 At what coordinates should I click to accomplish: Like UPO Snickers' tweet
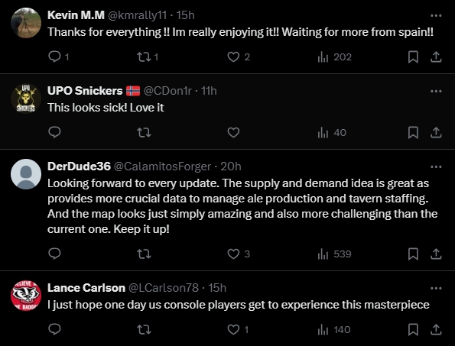pos(233,132)
